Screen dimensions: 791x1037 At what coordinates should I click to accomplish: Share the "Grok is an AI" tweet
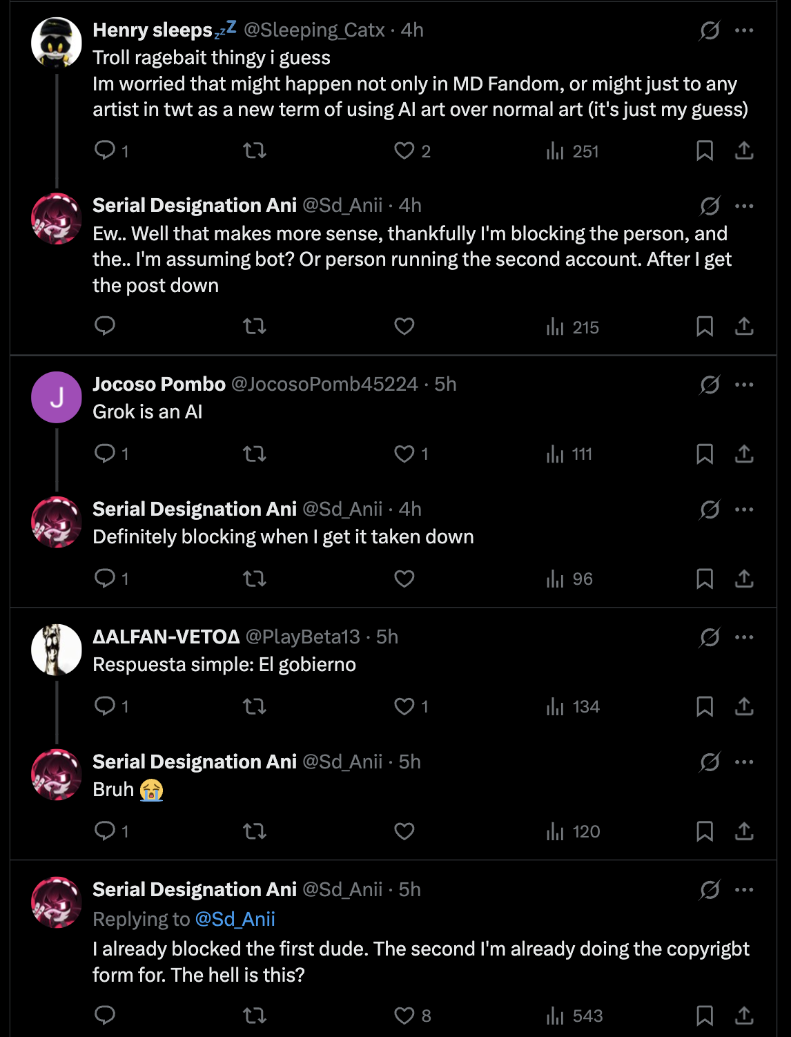[743, 454]
